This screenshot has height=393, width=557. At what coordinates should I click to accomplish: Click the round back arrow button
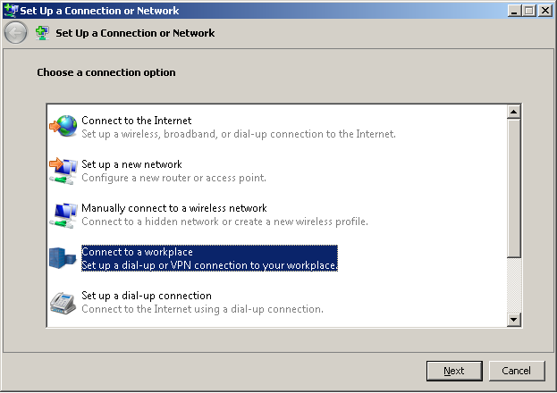(15, 33)
